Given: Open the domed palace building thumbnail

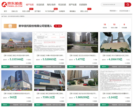Looking at the screenshot, I should pos(17,42).
